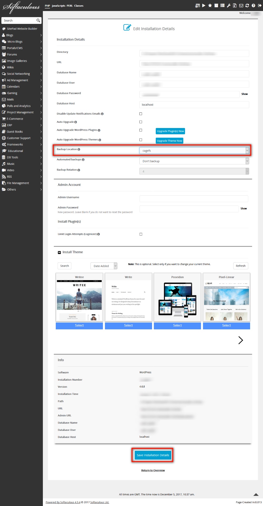Click Save Installation Details button

pyautogui.click(x=153, y=455)
